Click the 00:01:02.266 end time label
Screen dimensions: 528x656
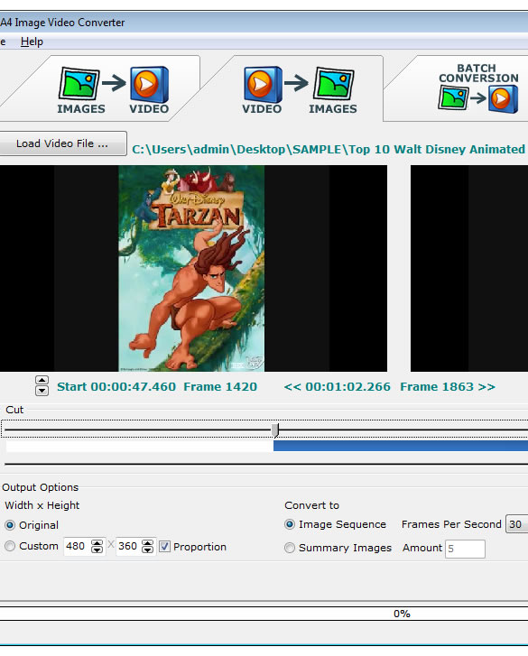[347, 386]
